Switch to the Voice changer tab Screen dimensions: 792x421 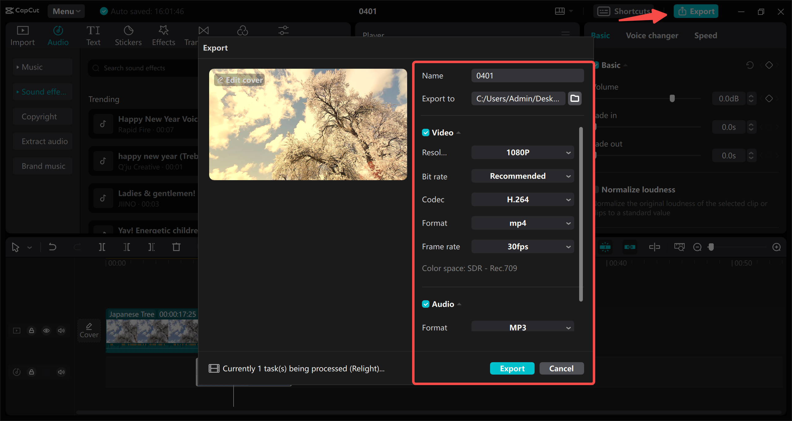[x=652, y=35]
